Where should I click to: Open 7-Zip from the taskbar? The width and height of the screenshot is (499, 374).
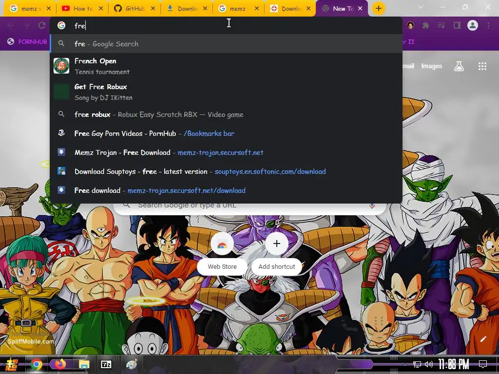(106, 364)
